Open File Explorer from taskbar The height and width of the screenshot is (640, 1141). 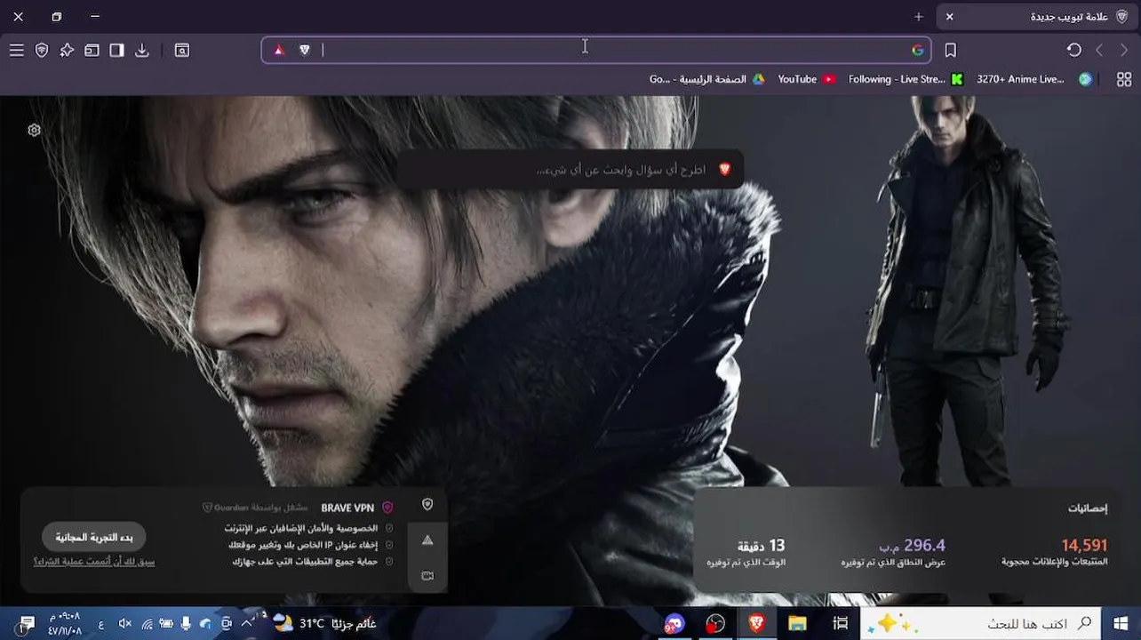[x=797, y=623]
